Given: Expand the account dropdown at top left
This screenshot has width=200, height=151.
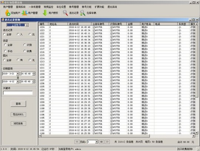Looking at the screenshot, I should click(x=27, y=25).
